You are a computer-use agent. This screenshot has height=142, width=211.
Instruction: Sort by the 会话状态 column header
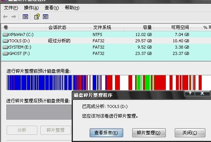pyautogui.click(x=68, y=28)
